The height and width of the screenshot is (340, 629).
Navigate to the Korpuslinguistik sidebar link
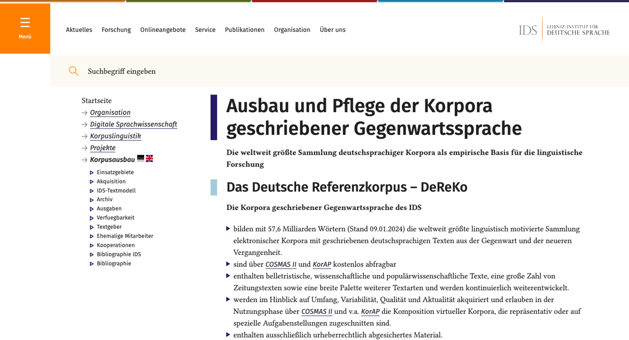click(x=115, y=136)
